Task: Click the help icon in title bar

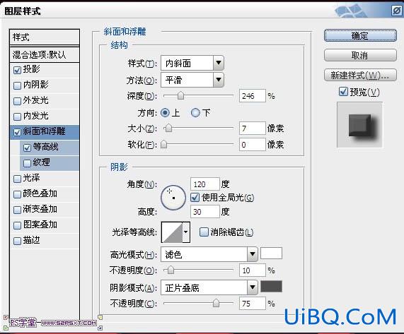Action: pyautogui.click(x=396, y=11)
